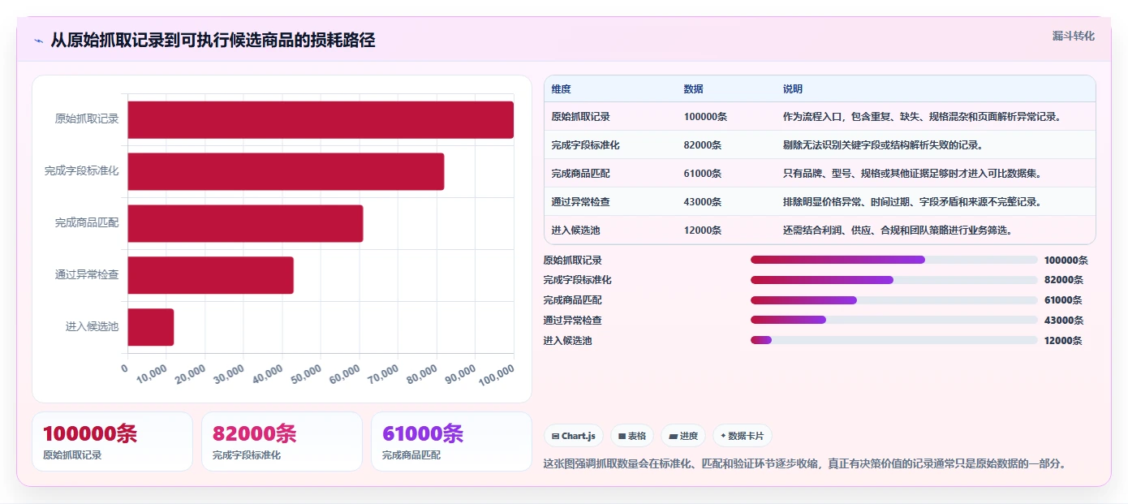Click the 完成商品匹配 bar in the chart

click(x=245, y=223)
